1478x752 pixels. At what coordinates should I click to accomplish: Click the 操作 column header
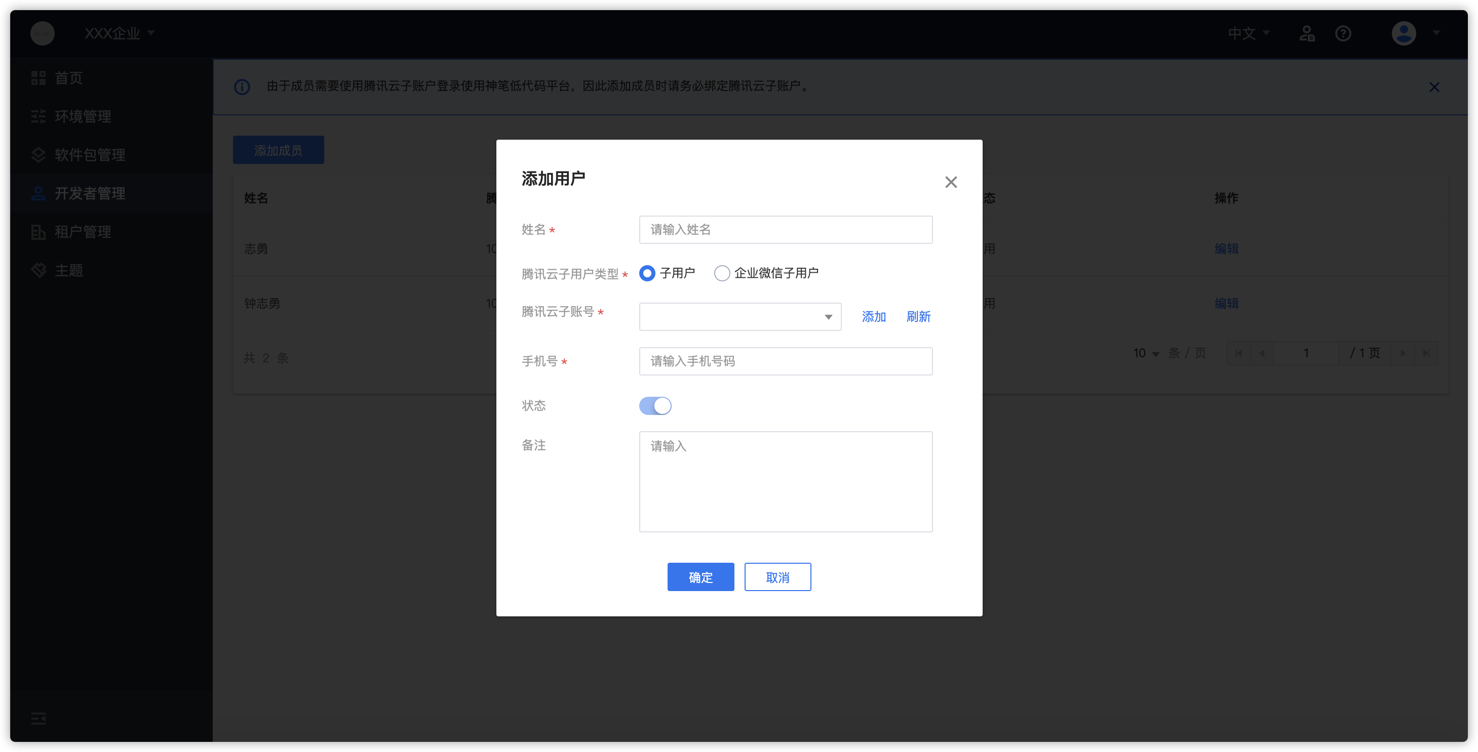click(x=1226, y=198)
